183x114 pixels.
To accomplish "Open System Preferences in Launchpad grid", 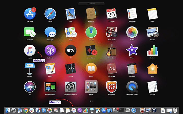I will coord(71,87).
